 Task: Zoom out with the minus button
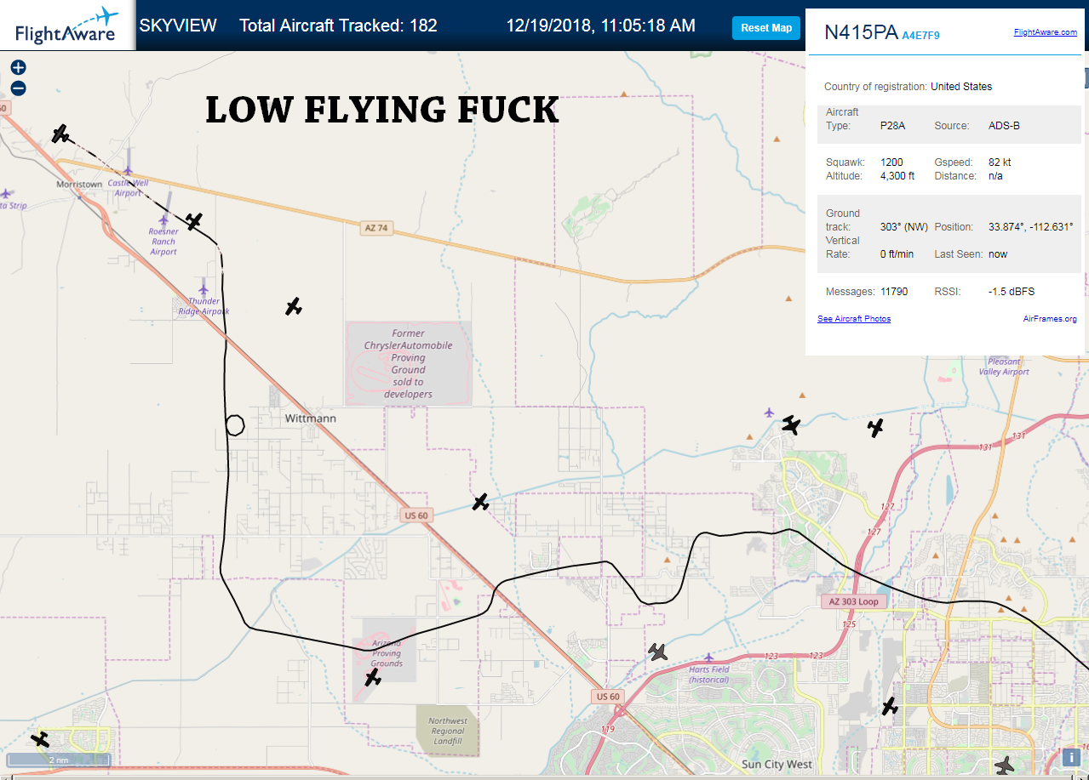click(18, 88)
